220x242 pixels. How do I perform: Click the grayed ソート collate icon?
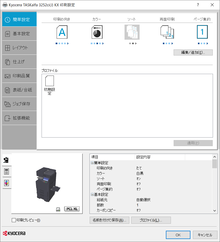(132, 32)
